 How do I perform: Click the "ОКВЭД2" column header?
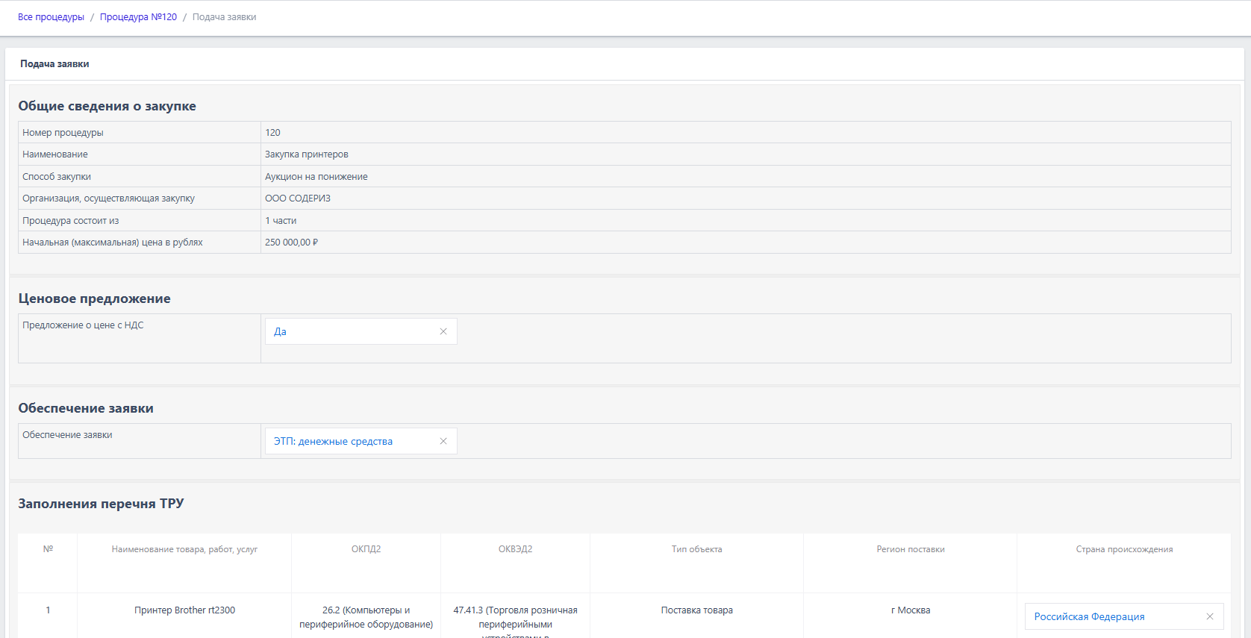pos(515,549)
